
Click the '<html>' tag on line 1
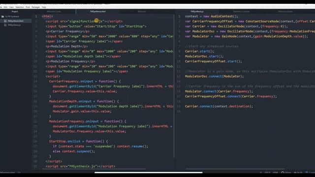pos(47,16)
